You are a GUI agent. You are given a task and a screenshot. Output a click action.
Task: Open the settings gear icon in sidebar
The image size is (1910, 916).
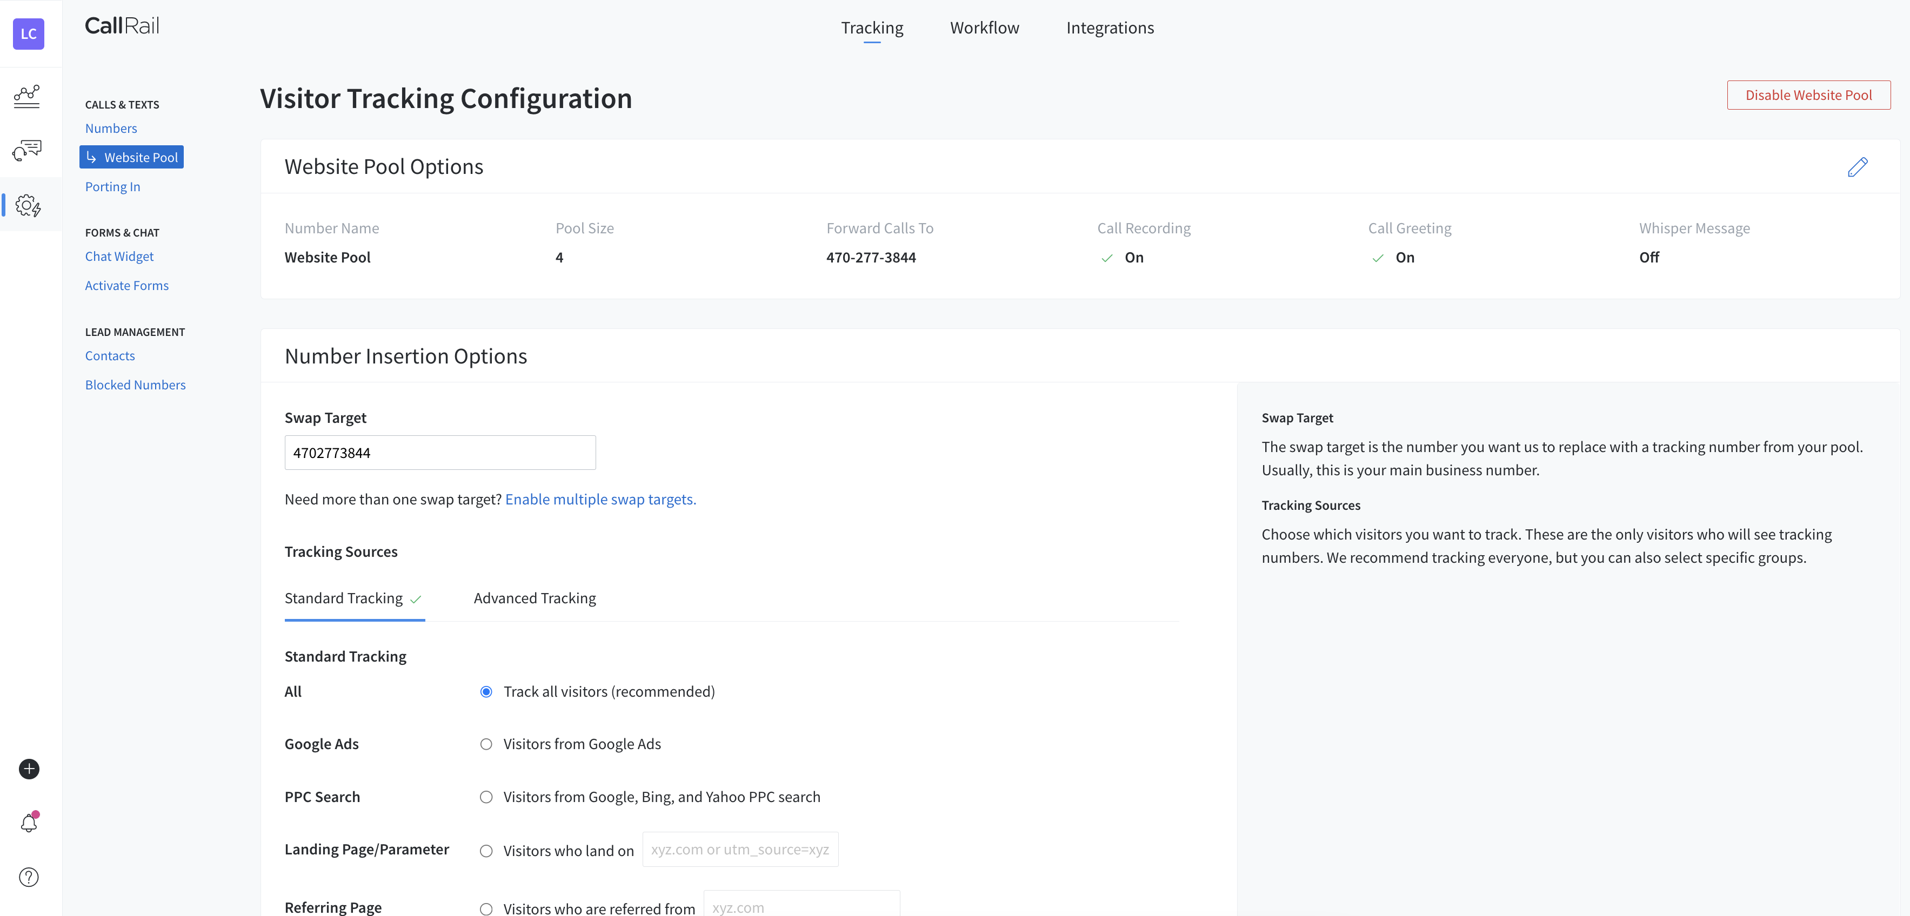(28, 205)
